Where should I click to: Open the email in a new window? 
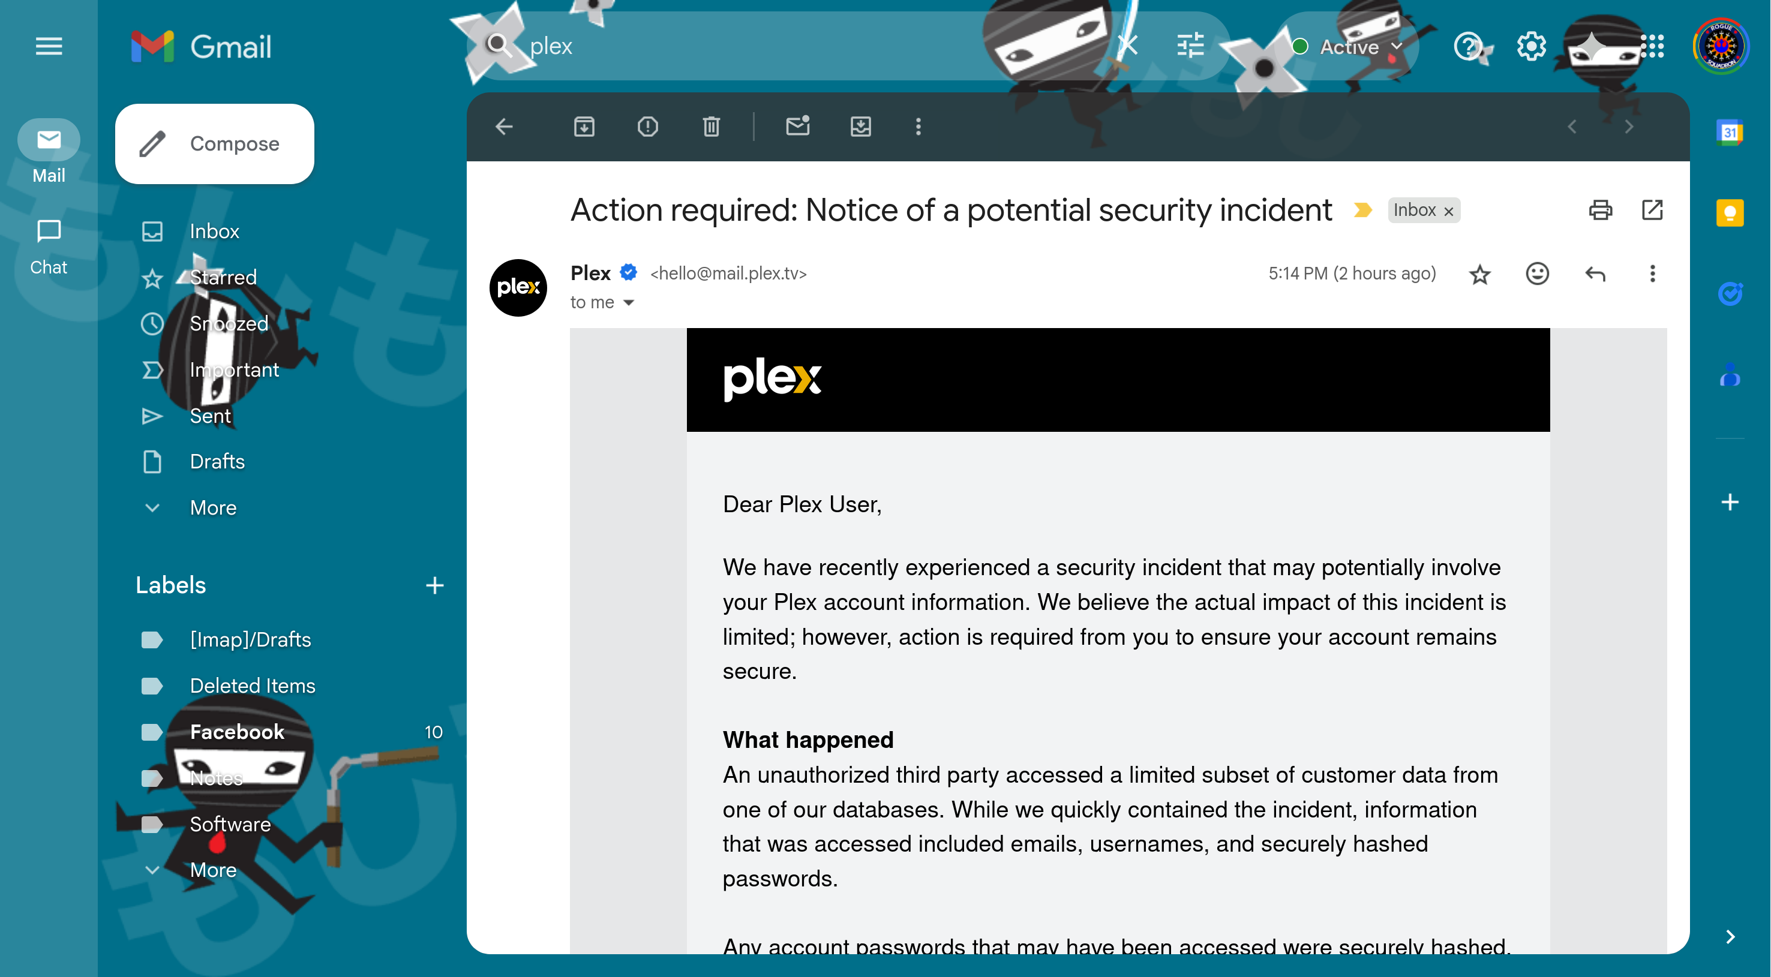(x=1652, y=209)
